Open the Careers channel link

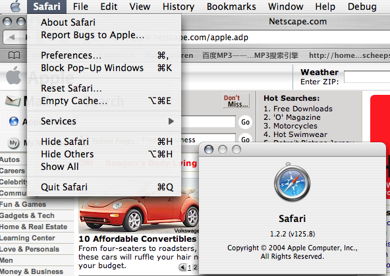[x=13, y=171]
